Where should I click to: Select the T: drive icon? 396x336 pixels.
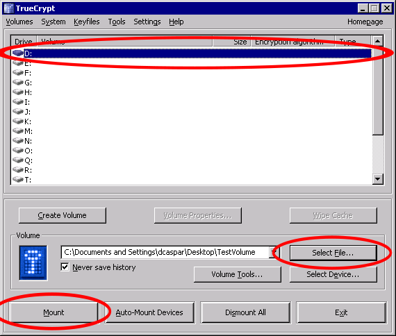pos(17,180)
